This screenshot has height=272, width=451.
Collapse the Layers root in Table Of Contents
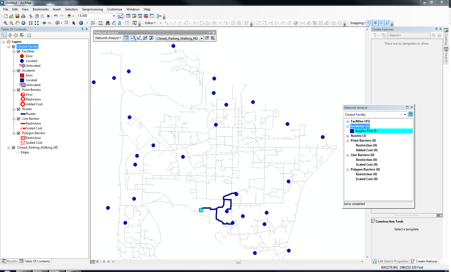[3, 42]
